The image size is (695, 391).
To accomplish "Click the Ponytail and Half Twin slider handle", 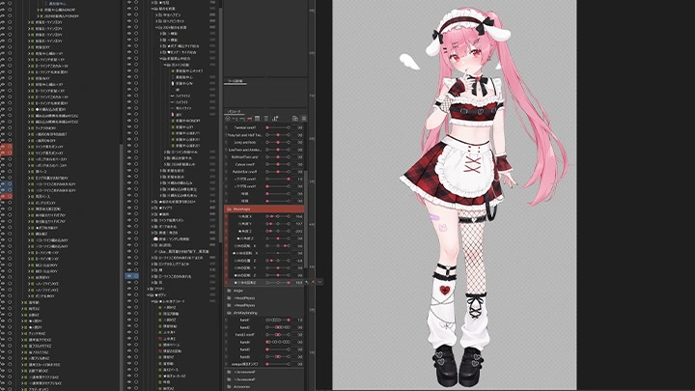I will [278, 135].
